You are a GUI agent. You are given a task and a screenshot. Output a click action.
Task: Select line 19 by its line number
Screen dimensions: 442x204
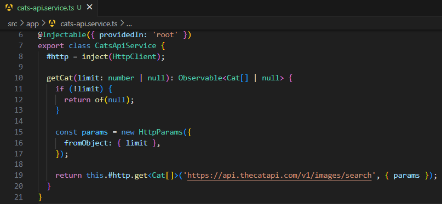pyautogui.click(x=18, y=176)
